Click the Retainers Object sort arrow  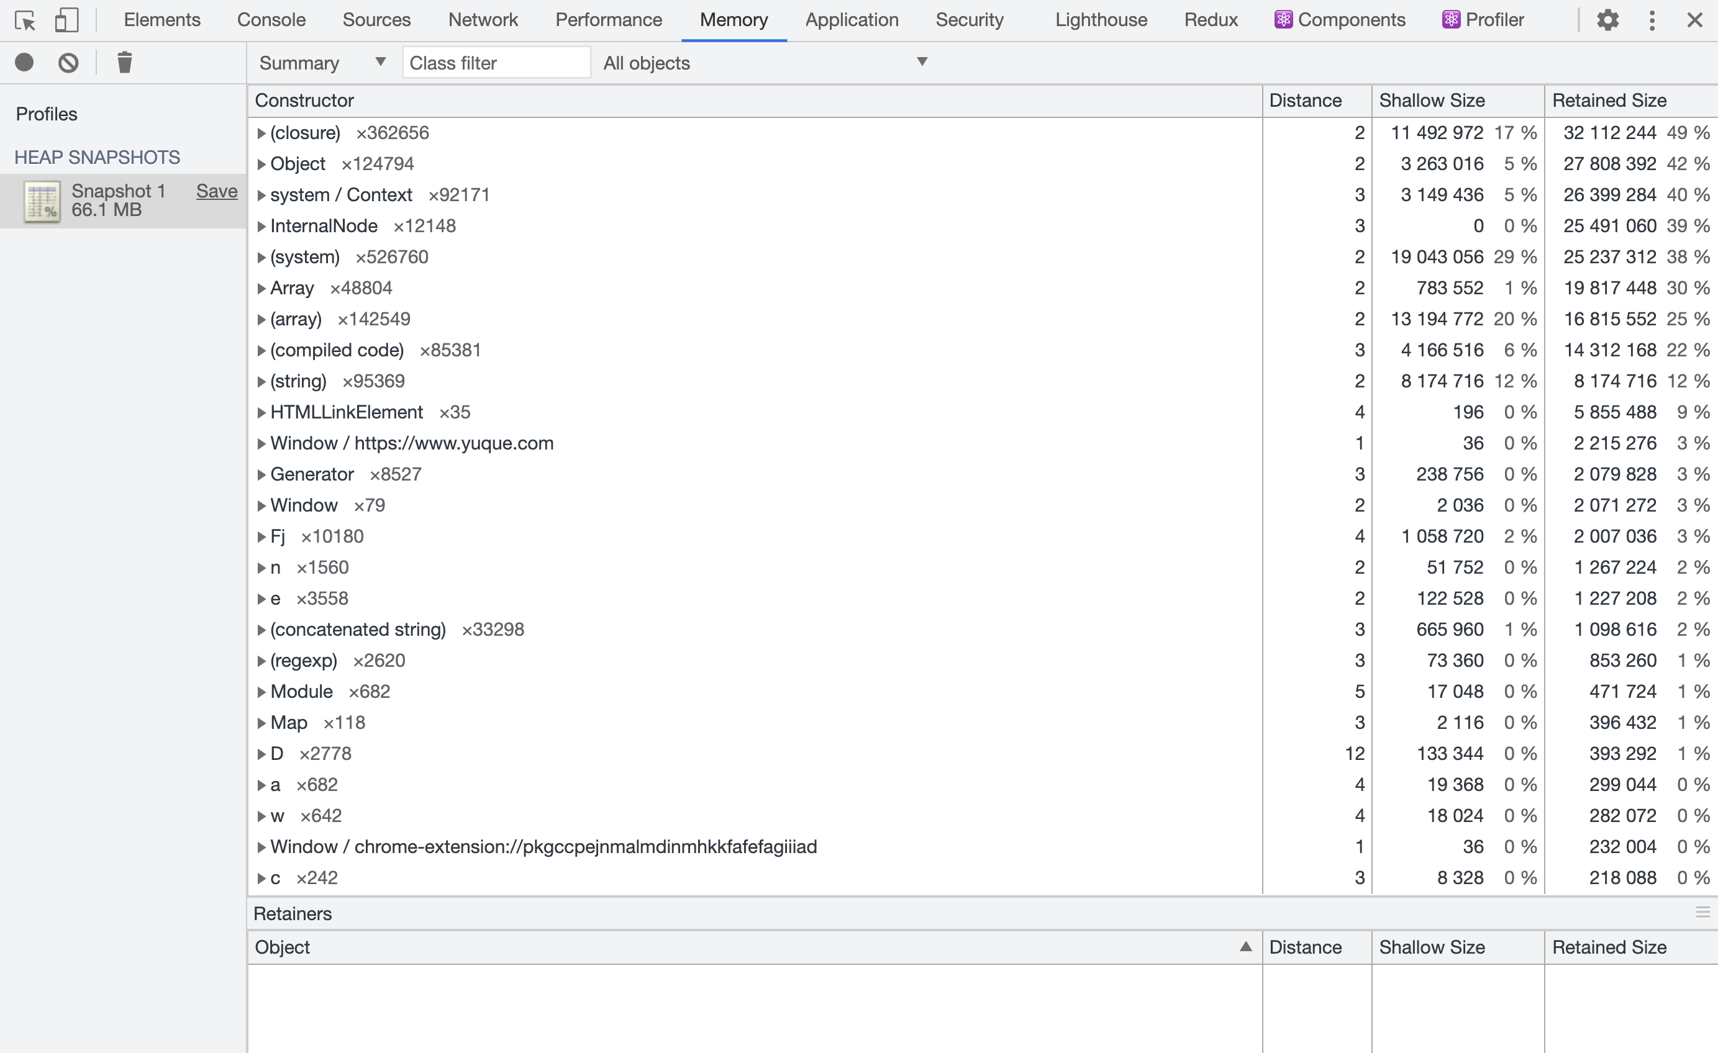(1245, 946)
